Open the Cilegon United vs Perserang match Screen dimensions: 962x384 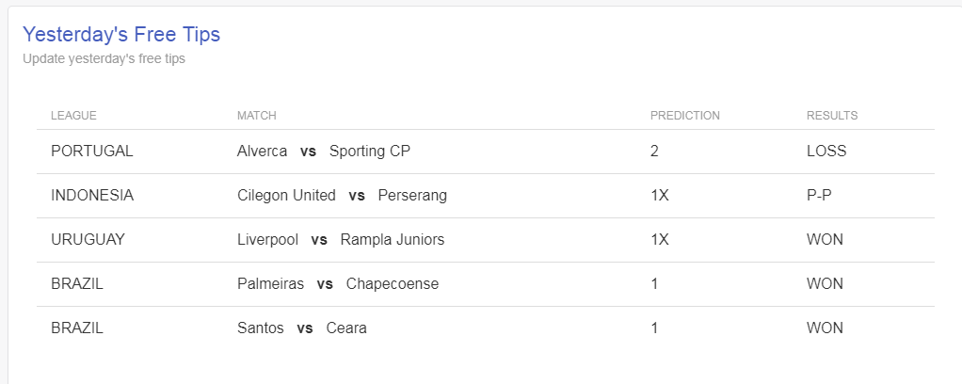click(343, 196)
